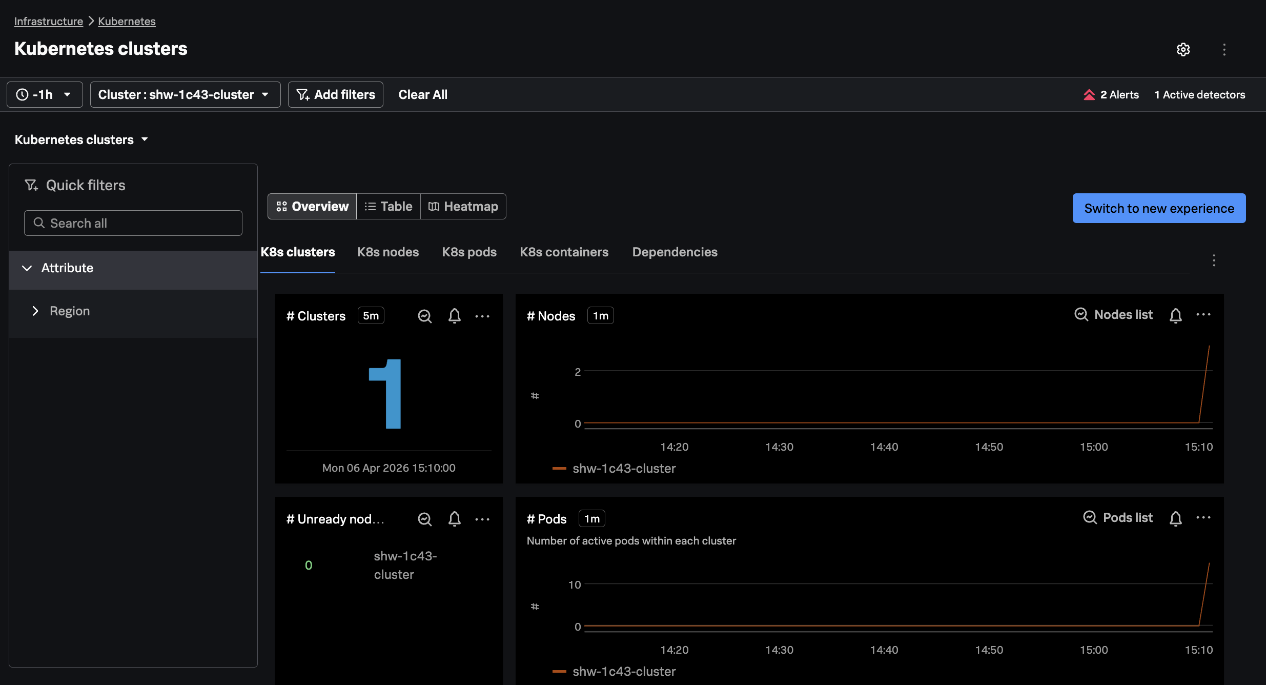The height and width of the screenshot is (685, 1266).
Task: Click 1m resolution badge on # Nodes
Action: point(600,315)
